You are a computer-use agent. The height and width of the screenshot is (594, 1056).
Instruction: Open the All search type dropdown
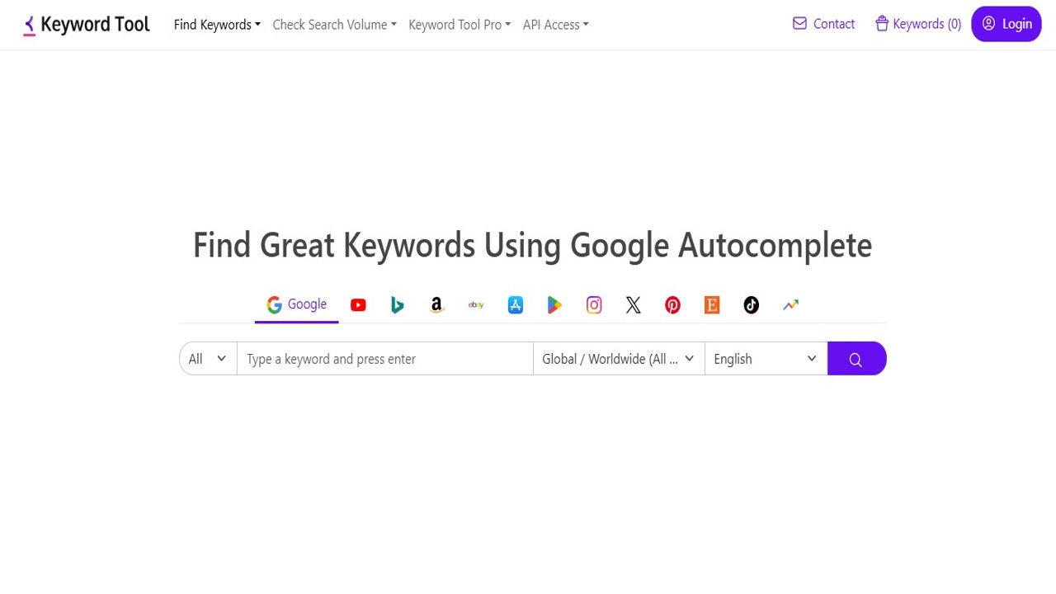pyautogui.click(x=208, y=359)
